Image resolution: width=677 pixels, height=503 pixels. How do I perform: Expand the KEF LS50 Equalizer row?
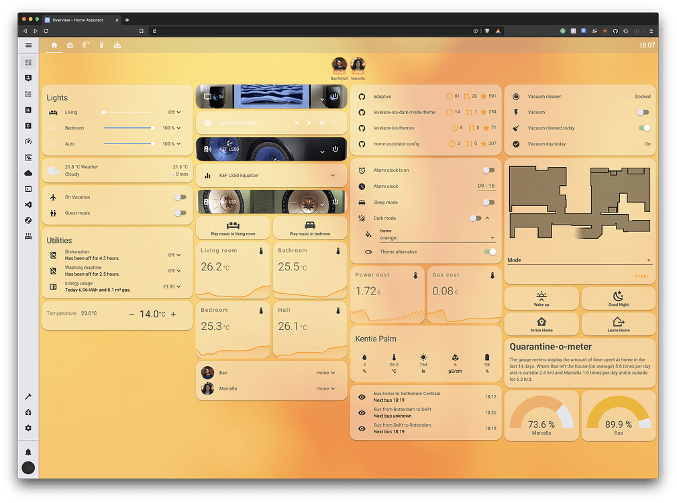tap(333, 176)
